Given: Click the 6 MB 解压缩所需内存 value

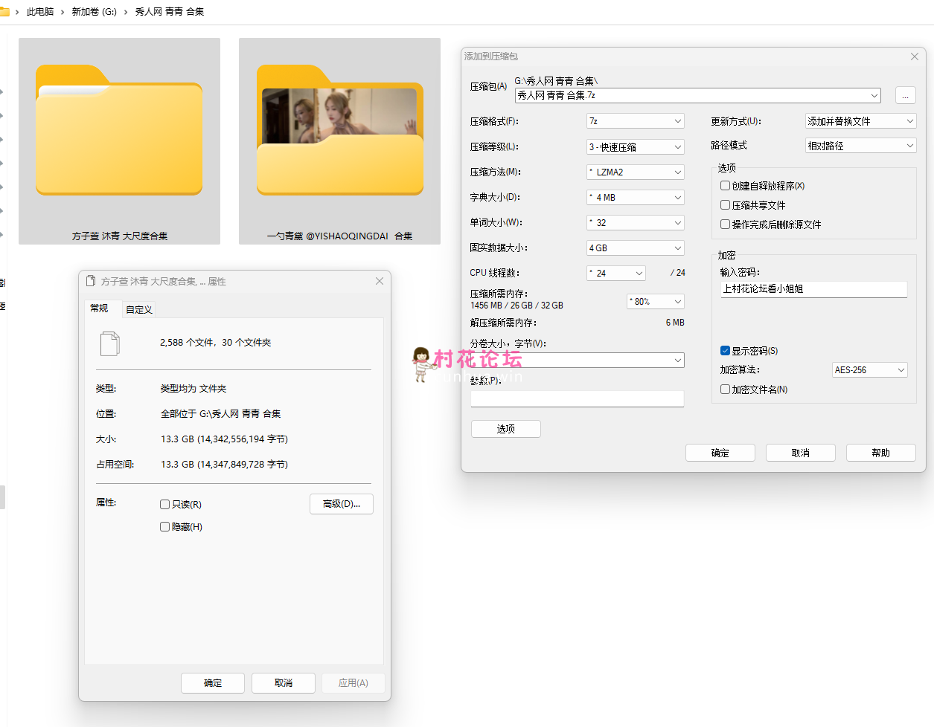Looking at the screenshot, I should (675, 323).
